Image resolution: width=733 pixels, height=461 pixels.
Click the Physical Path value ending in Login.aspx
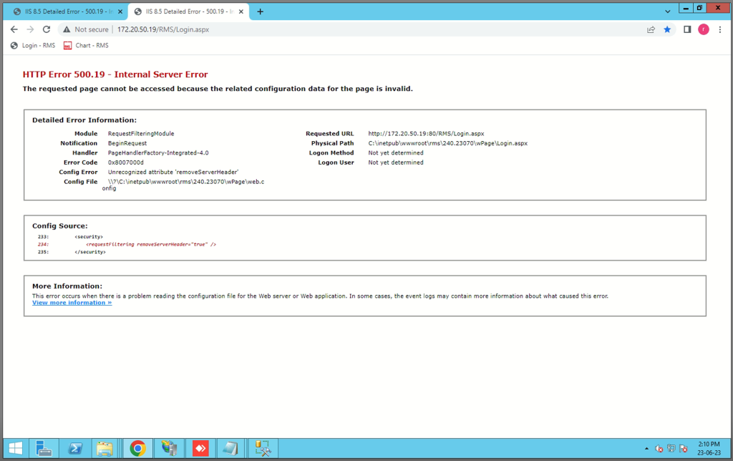point(448,144)
